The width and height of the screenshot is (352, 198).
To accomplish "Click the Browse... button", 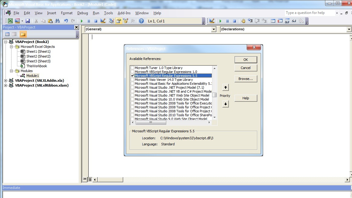I will (x=245, y=79).
